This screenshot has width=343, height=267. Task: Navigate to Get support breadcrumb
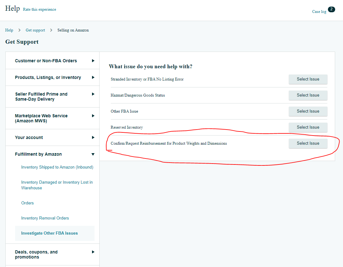(x=35, y=30)
